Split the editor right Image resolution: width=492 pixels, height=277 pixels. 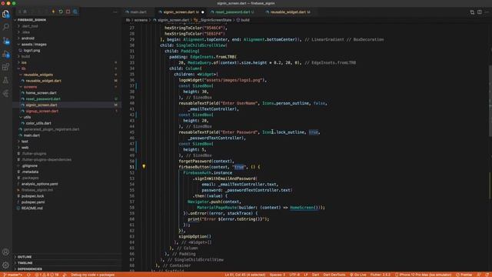point(480,12)
